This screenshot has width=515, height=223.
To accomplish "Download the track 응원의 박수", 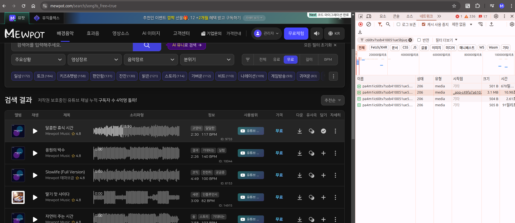I will tap(300, 153).
